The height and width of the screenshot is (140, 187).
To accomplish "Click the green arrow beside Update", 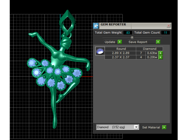I will [120, 42].
